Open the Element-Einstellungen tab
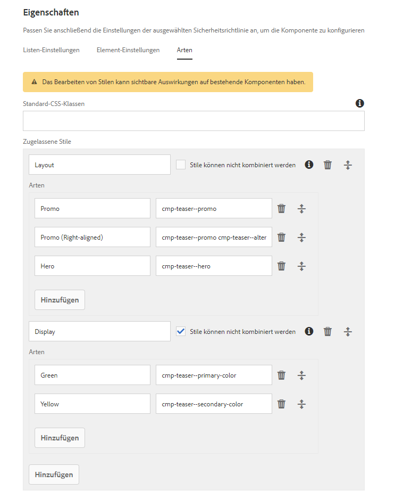This screenshot has height=499, width=395. click(x=128, y=50)
